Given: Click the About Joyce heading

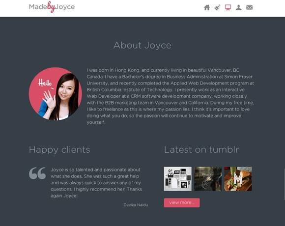Looking at the screenshot, I should click(x=142, y=45).
